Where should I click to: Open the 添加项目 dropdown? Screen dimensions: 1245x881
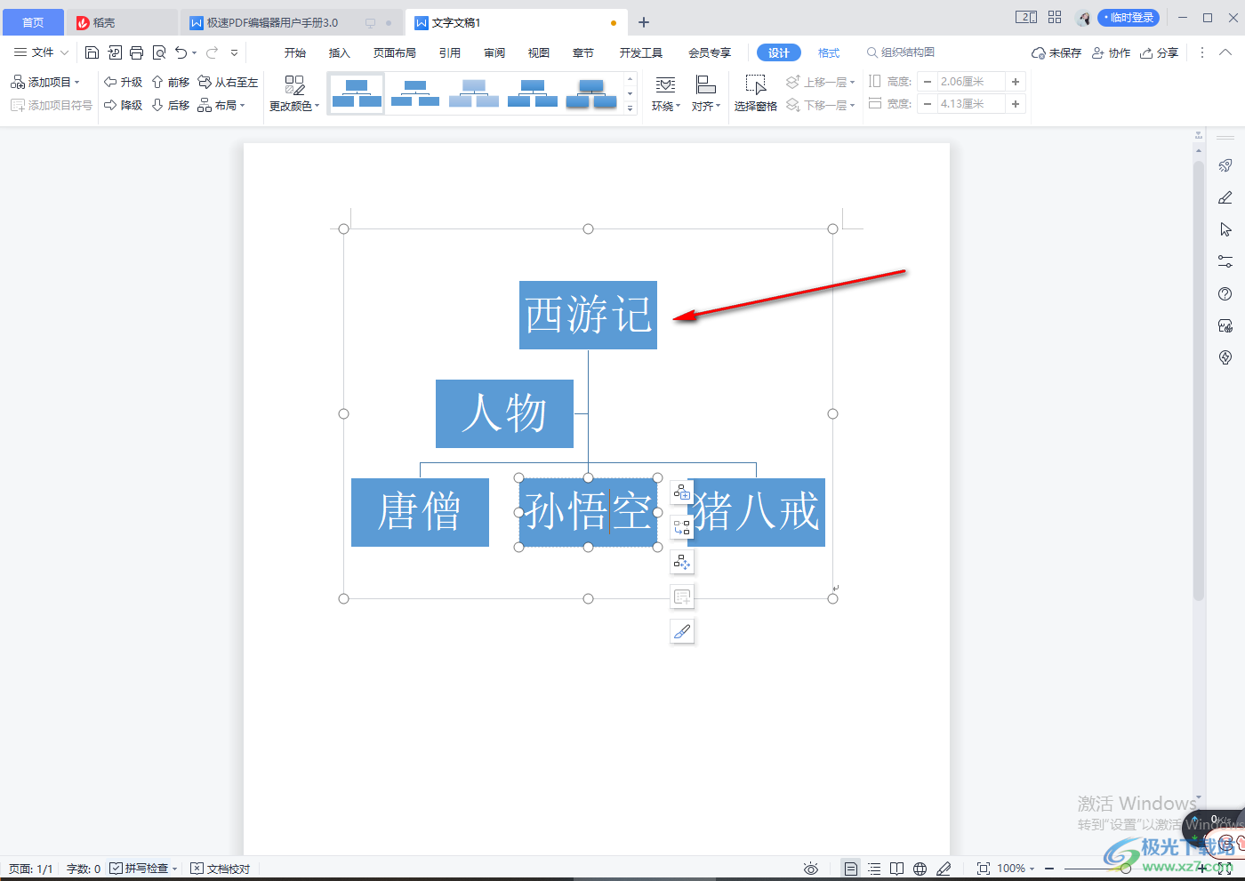(x=45, y=82)
